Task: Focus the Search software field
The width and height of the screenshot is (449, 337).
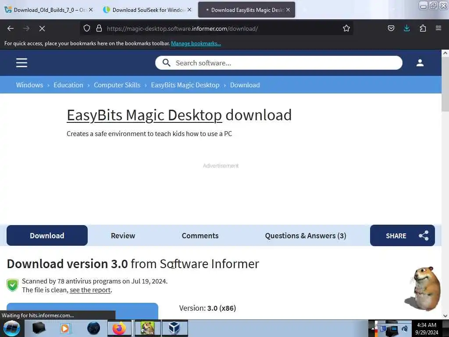Action: 278,63
